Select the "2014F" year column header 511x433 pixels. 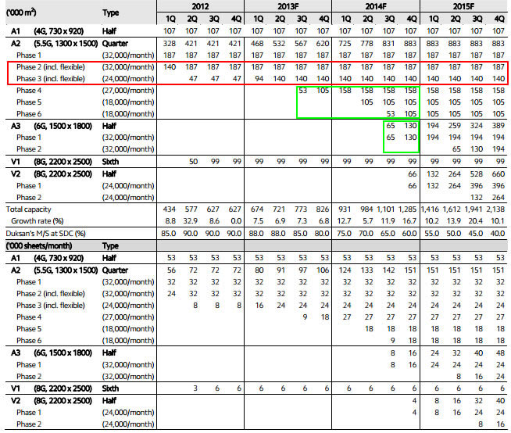[x=376, y=6]
